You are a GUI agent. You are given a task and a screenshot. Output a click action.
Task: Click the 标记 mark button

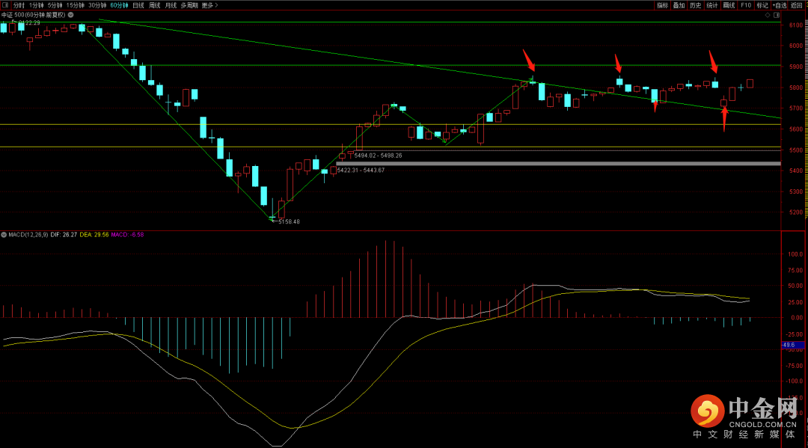pyautogui.click(x=762, y=5)
